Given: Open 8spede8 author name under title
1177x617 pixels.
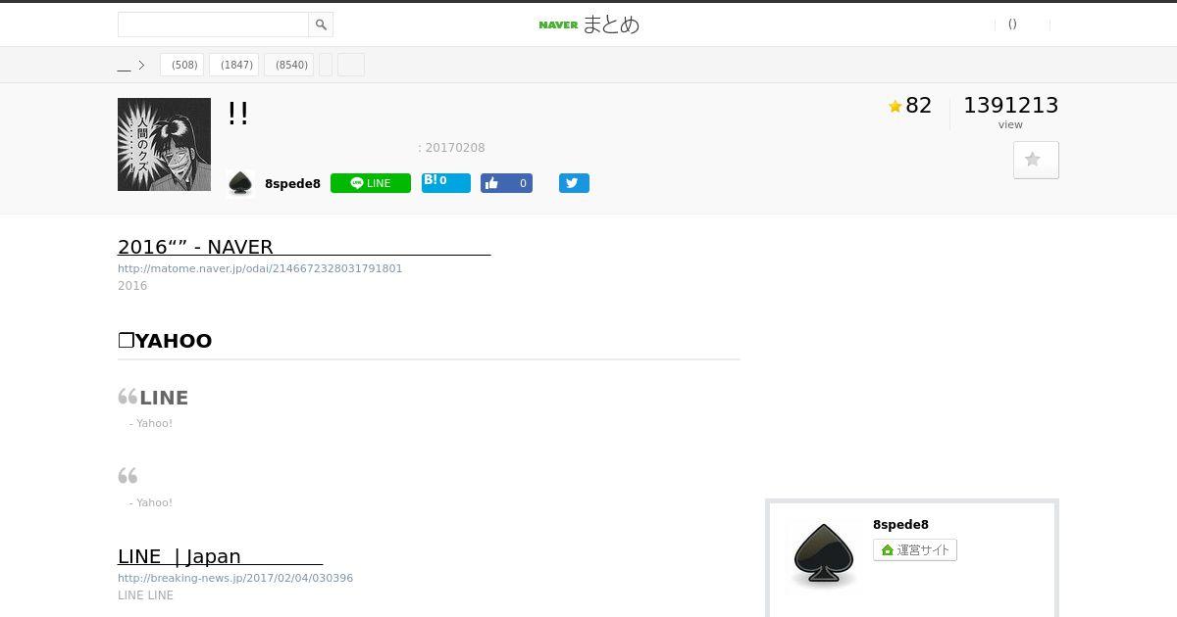Looking at the screenshot, I should [x=292, y=184].
